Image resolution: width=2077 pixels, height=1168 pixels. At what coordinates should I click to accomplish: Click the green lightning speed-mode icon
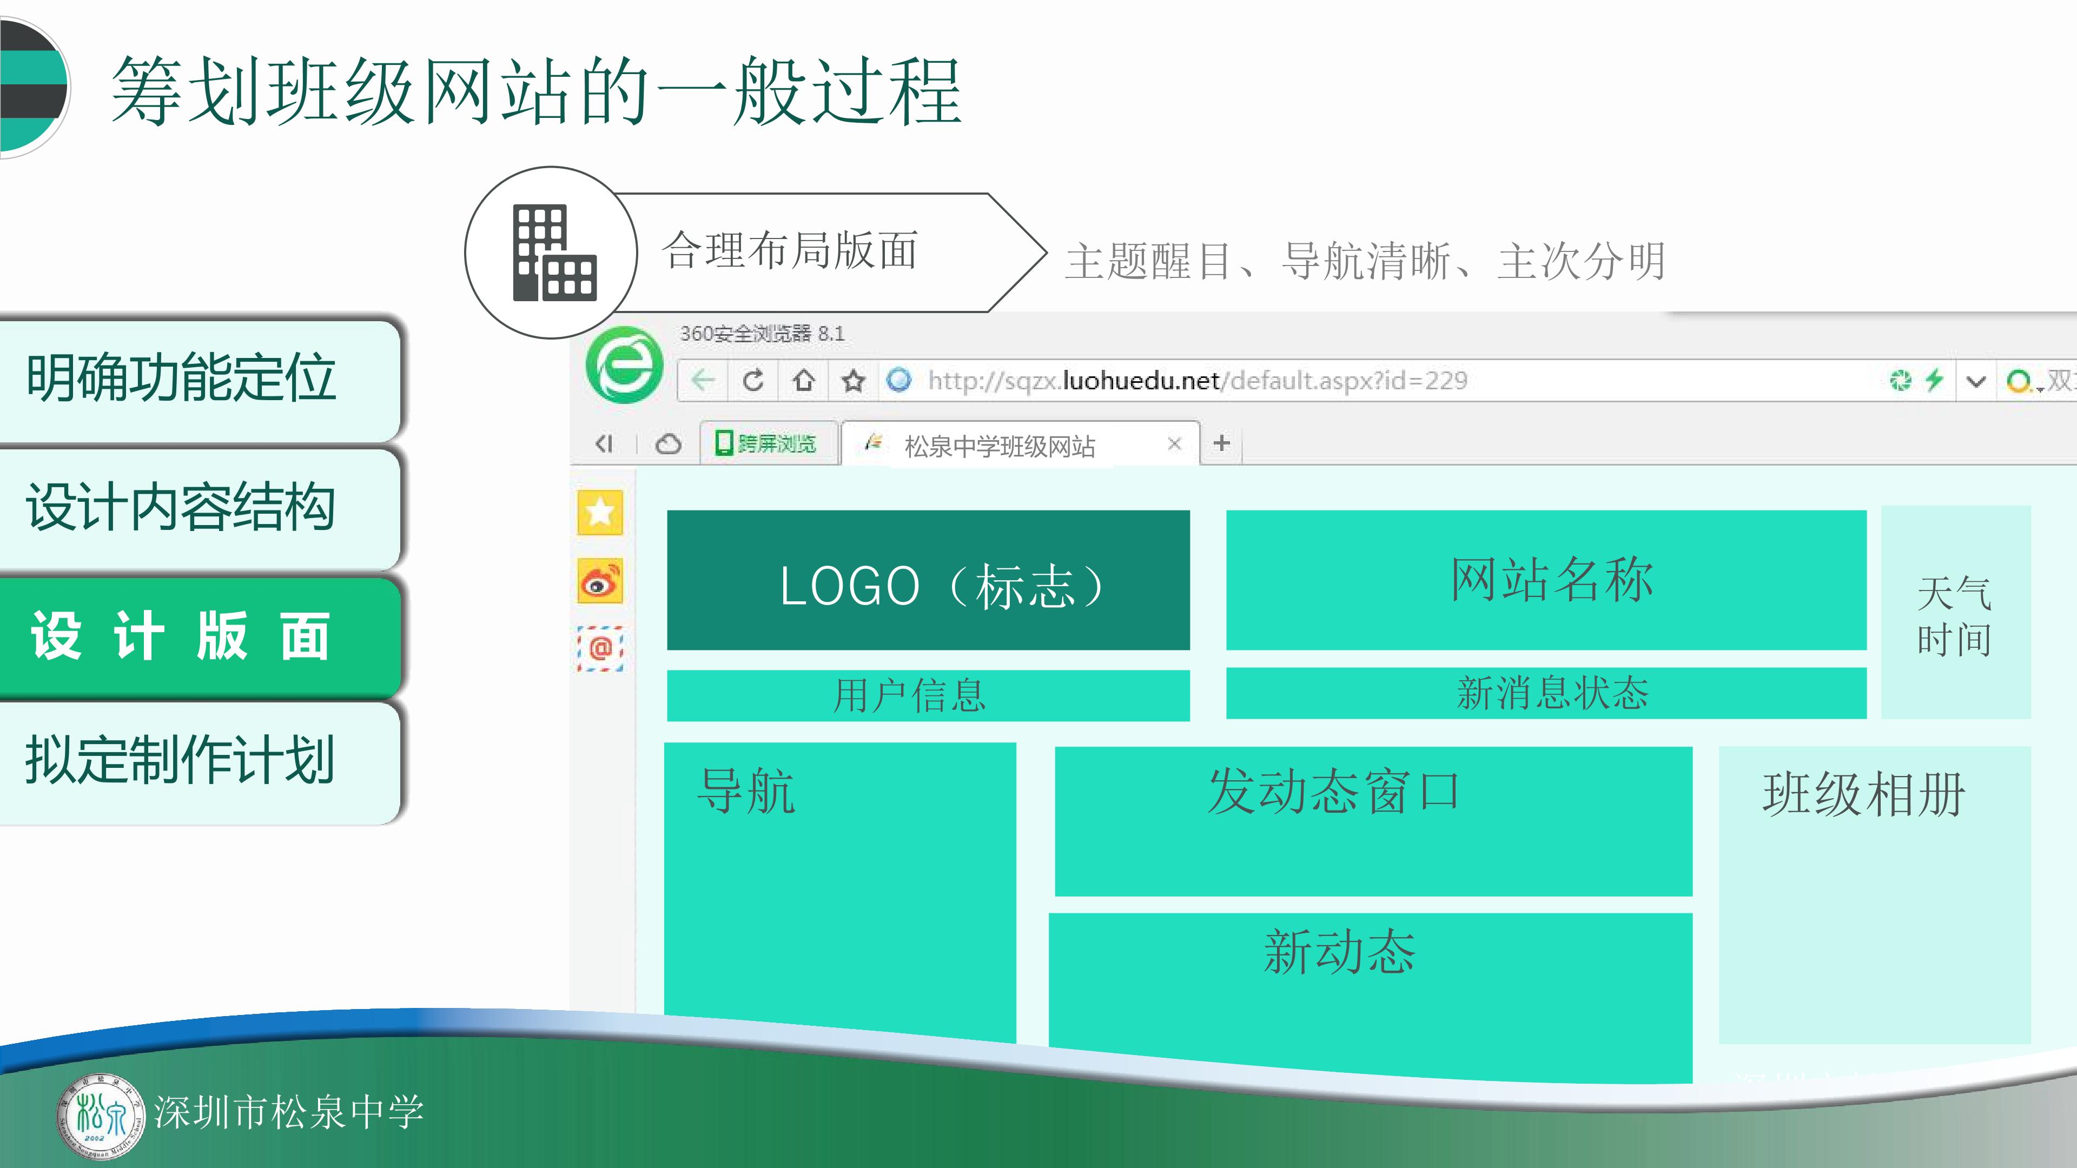pyautogui.click(x=1934, y=381)
